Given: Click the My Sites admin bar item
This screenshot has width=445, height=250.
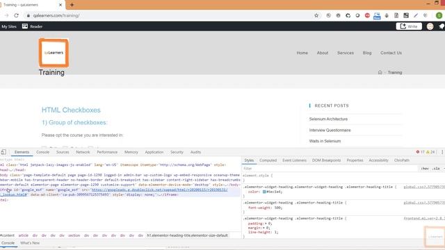Looking at the screenshot, I should pyautogui.click(x=9, y=26).
